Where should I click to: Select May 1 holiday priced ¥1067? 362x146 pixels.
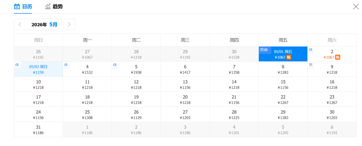pyautogui.click(x=283, y=54)
